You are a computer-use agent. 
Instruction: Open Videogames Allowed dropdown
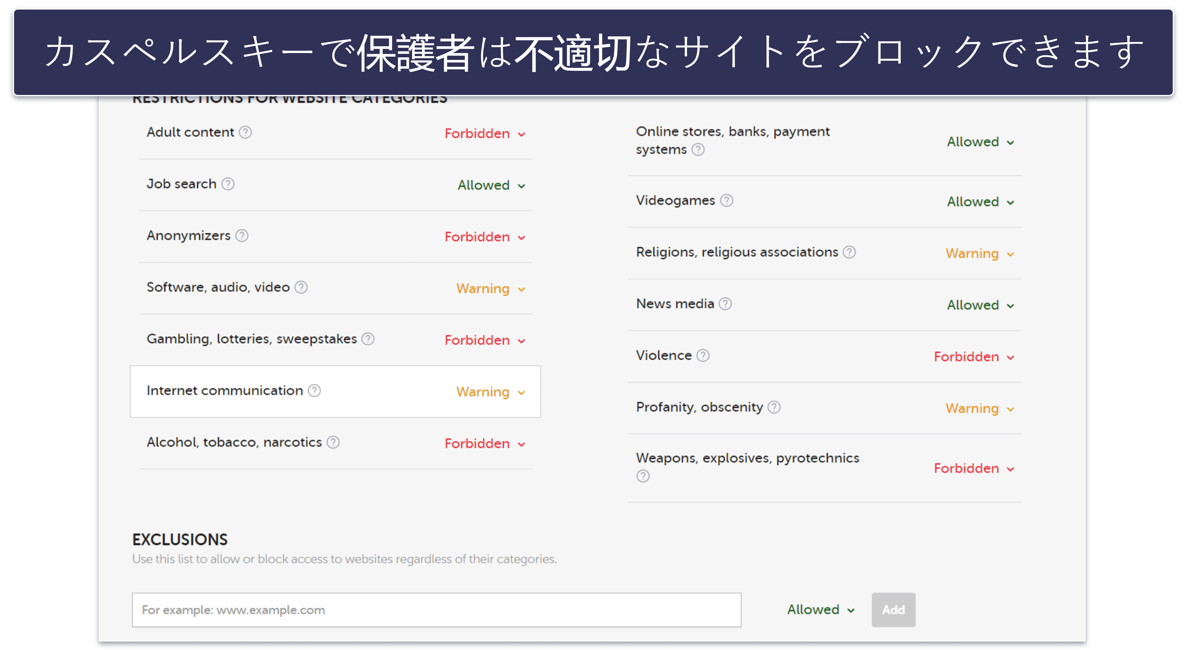[x=981, y=202]
